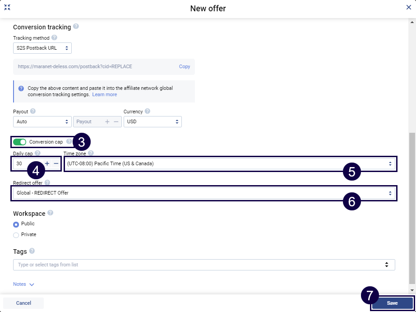Click the collapse window icon at top-left

click(x=7, y=8)
